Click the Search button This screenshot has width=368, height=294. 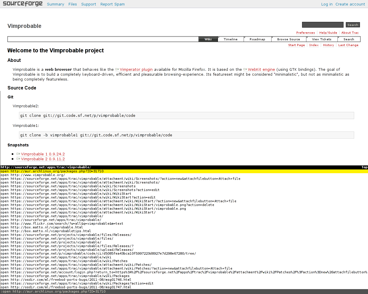coord(352,25)
